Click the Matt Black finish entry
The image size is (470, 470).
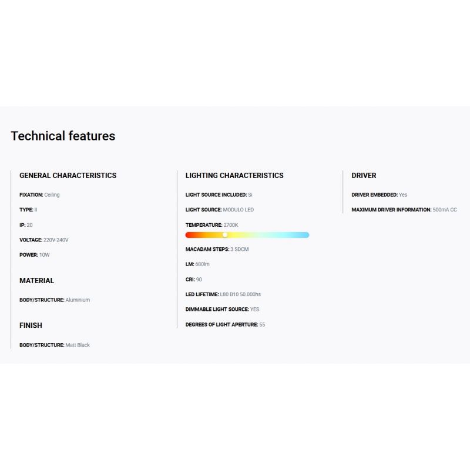coord(55,345)
